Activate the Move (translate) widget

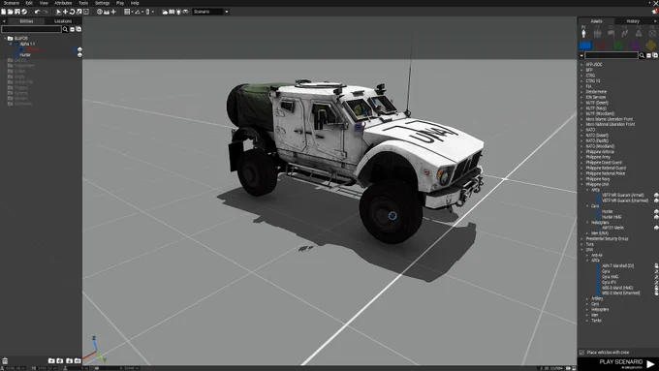coord(65,12)
